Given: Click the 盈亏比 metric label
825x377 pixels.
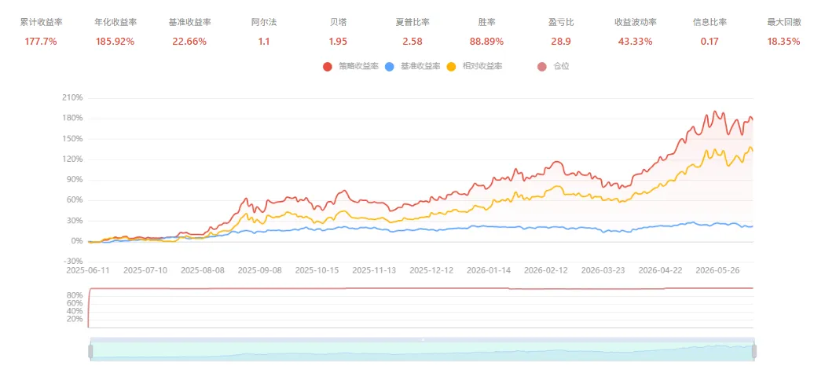Looking at the screenshot, I should tap(561, 23).
